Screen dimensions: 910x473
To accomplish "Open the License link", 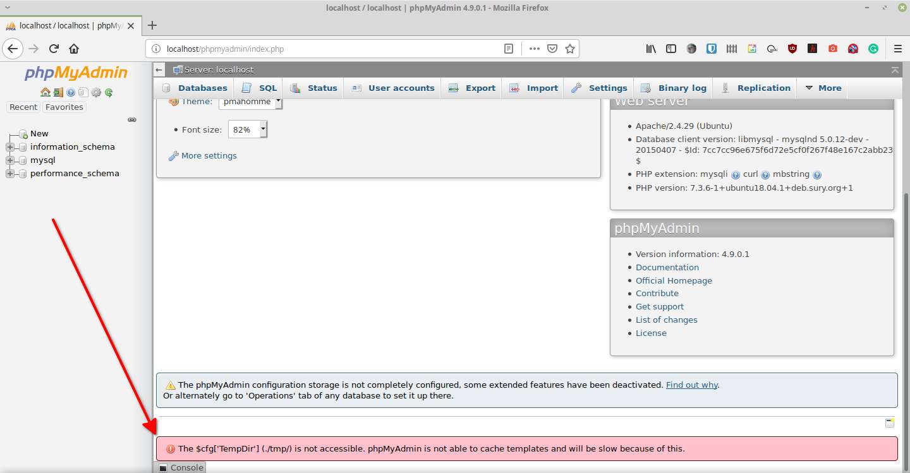I will click(651, 333).
